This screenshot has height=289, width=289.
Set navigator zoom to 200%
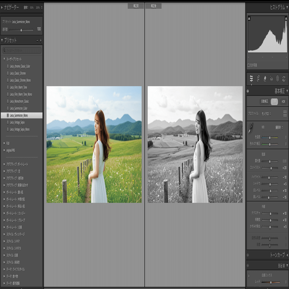[37, 8]
